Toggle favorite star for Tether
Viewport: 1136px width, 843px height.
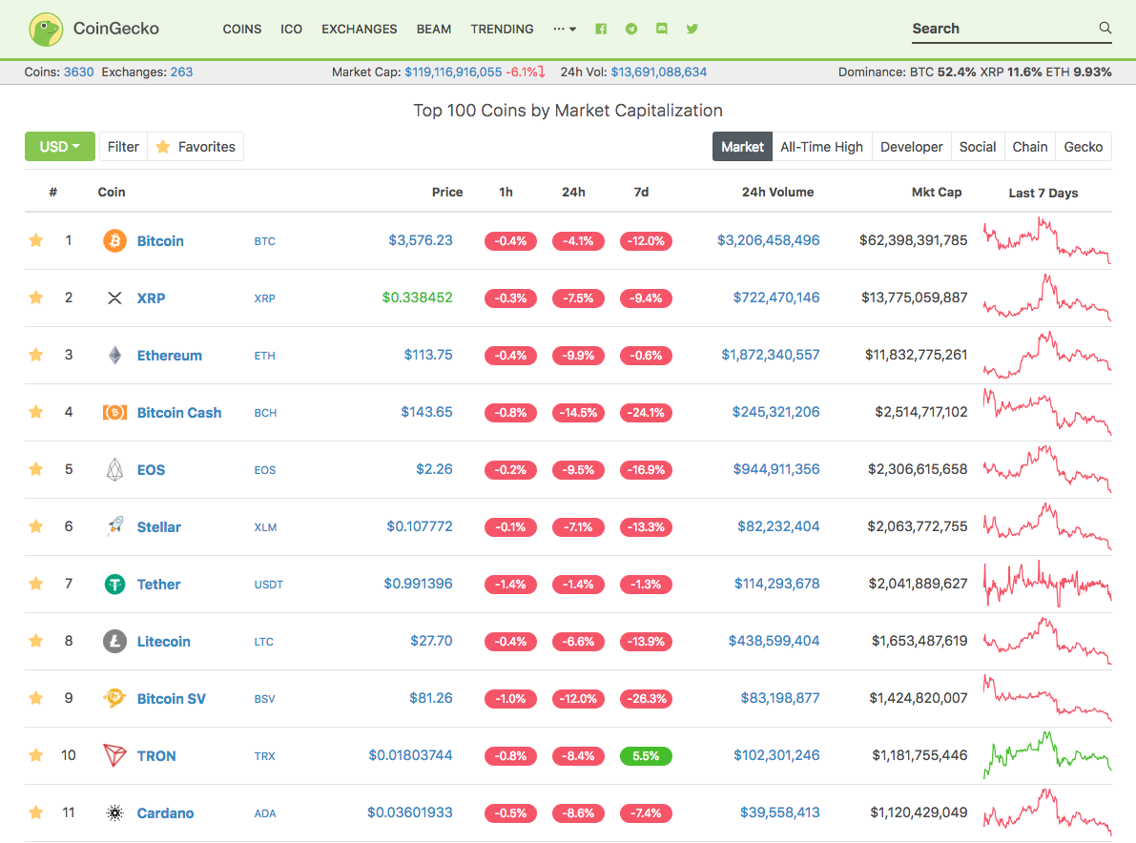pyautogui.click(x=35, y=583)
